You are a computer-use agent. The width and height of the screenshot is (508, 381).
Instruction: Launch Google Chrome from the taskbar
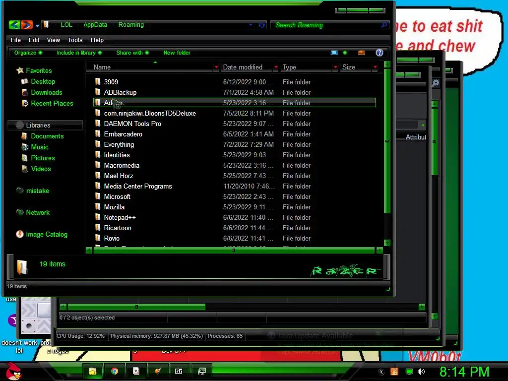click(115, 371)
